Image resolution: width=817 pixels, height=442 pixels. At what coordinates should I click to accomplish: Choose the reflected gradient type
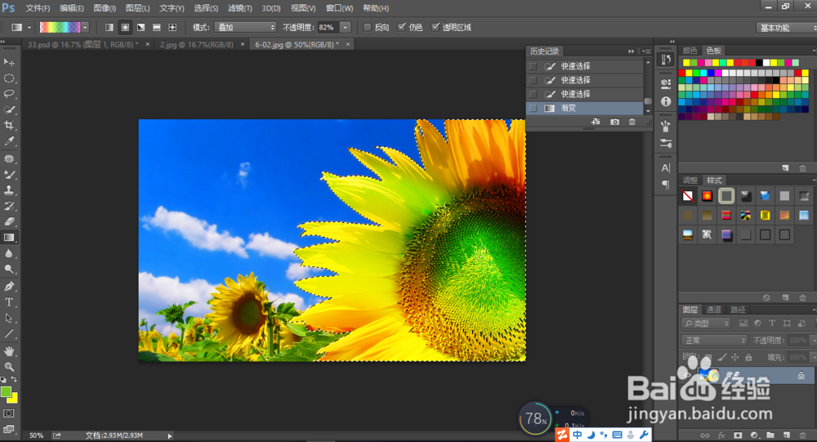(156, 27)
